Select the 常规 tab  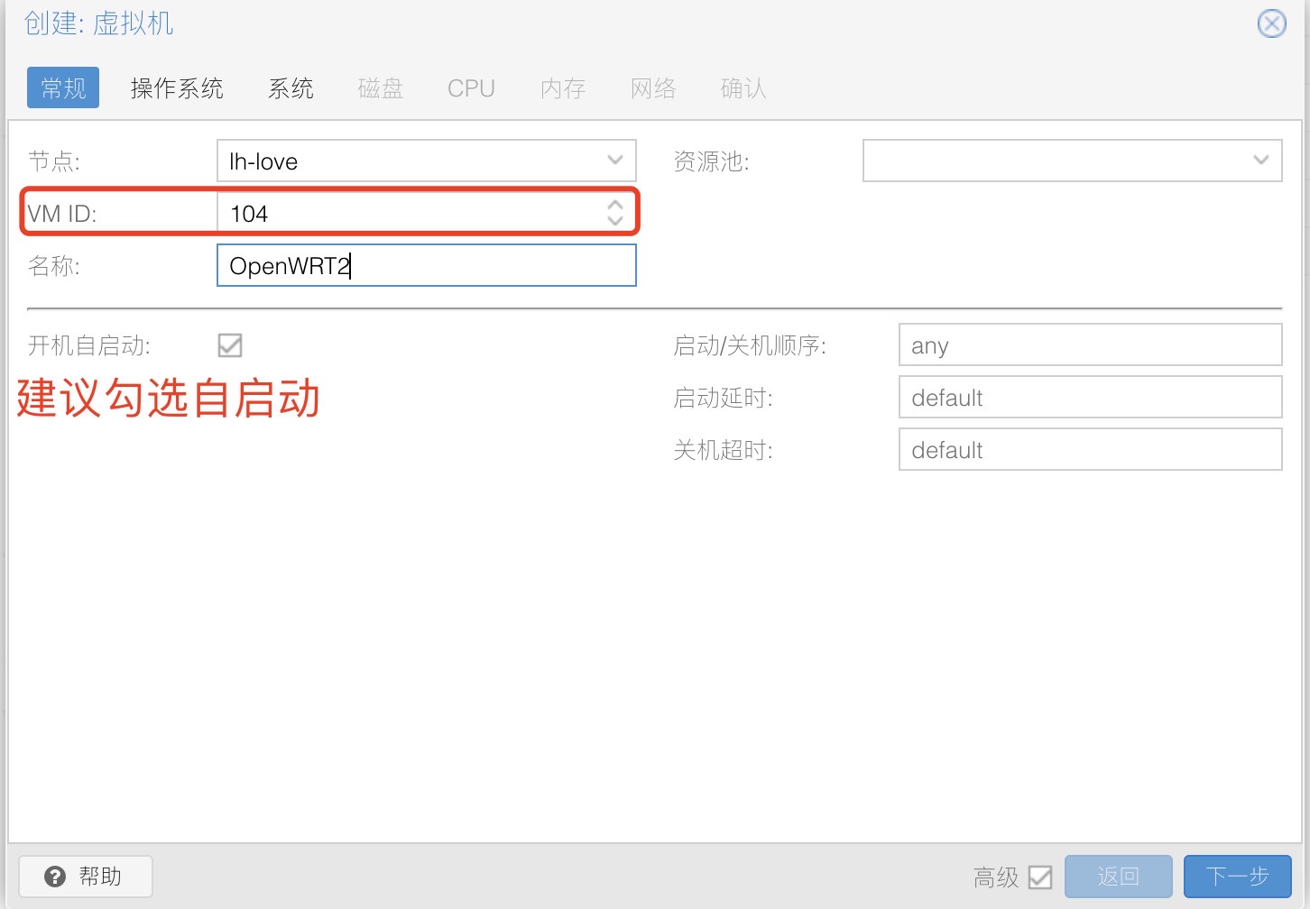point(63,88)
